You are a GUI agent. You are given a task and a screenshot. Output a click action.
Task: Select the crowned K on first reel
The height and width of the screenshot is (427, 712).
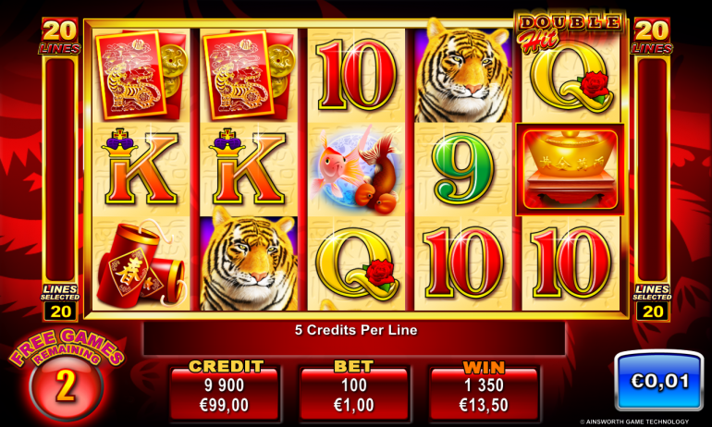click(x=141, y=167)
